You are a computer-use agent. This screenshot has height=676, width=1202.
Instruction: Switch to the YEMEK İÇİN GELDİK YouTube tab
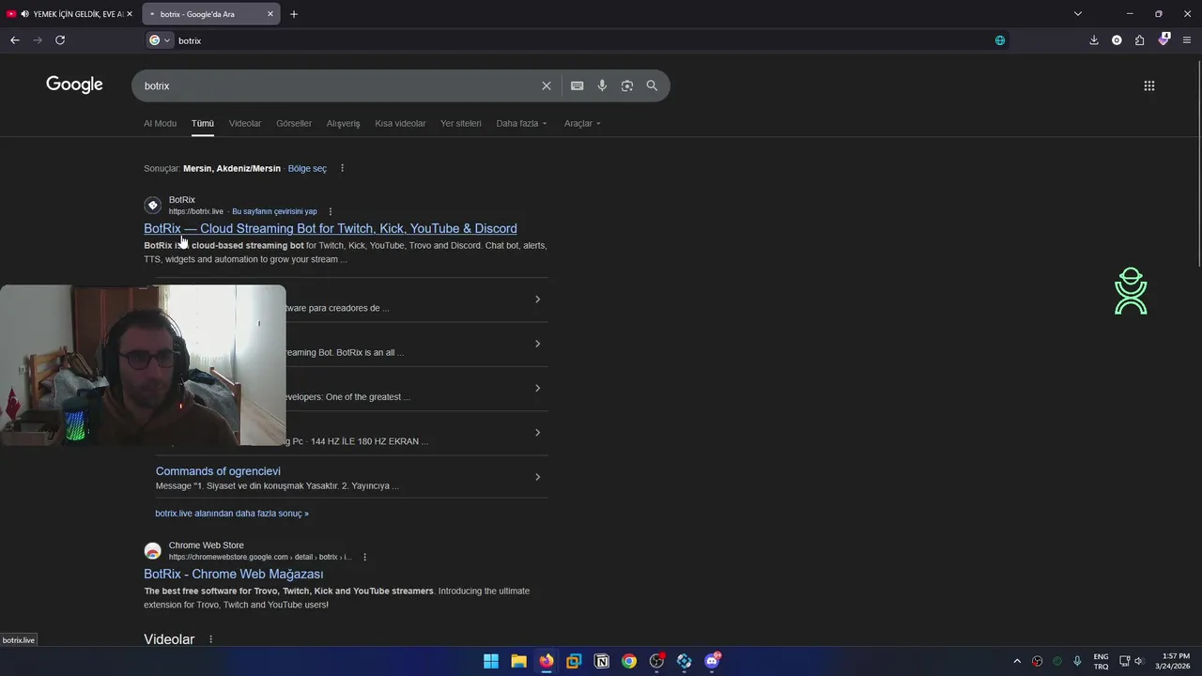coord(70,14)
